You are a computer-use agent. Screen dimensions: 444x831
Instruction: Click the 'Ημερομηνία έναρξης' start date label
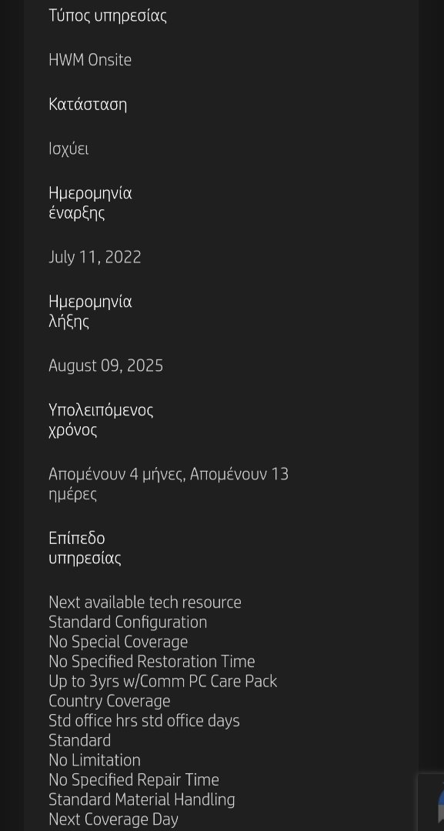point(90,203)
